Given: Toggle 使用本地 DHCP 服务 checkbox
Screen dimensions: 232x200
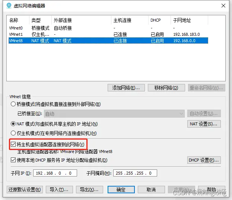Looking at the screenshot, I should [13, 160].
